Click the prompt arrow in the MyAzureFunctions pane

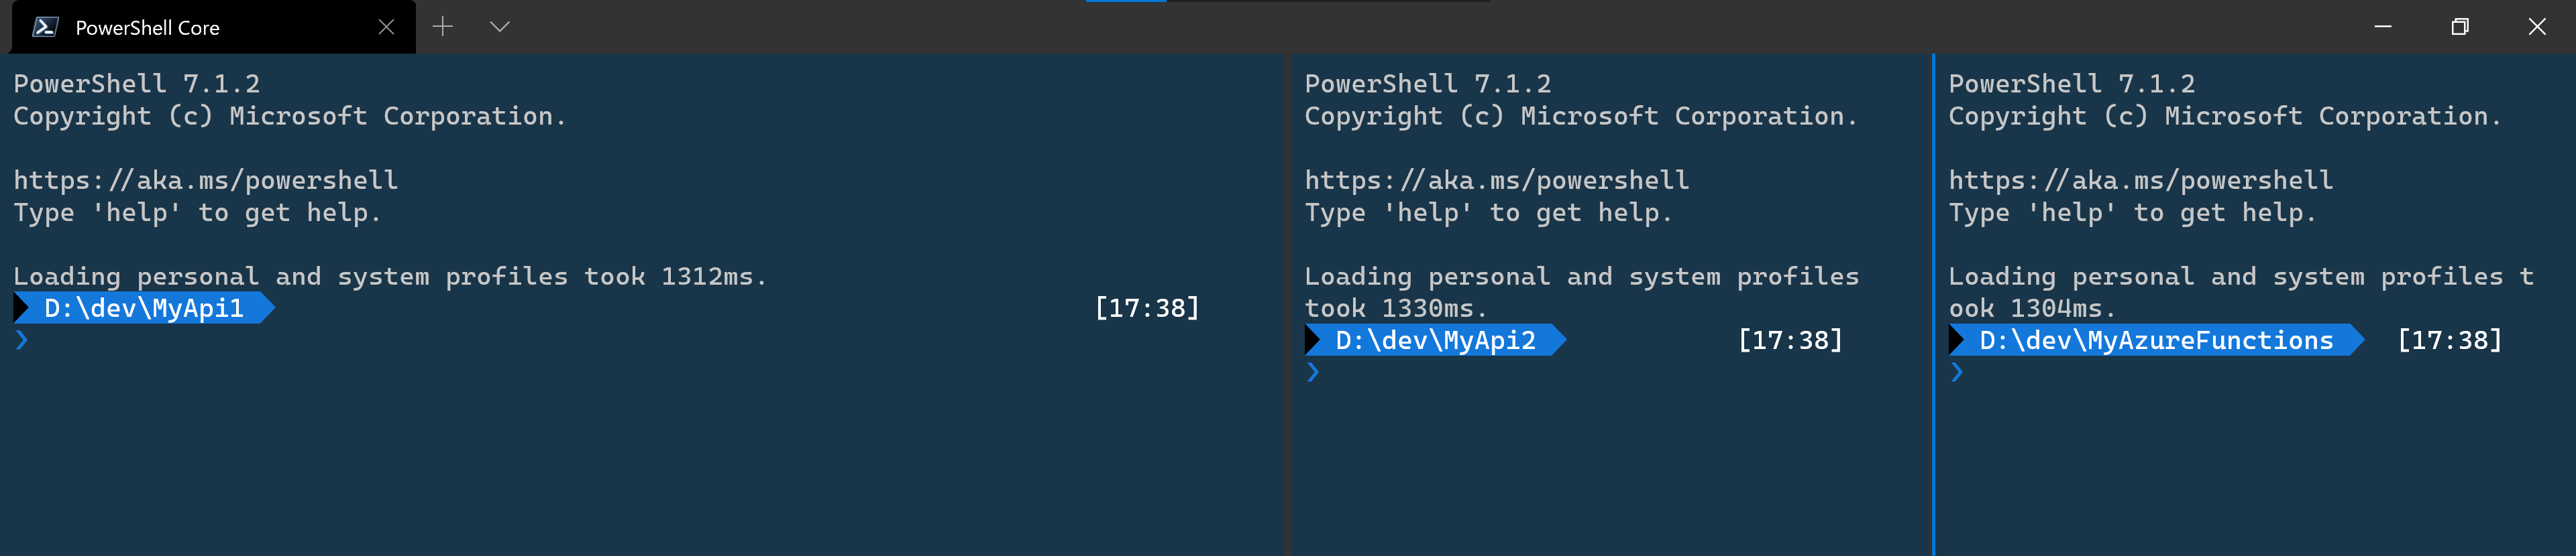point(1956,372)
